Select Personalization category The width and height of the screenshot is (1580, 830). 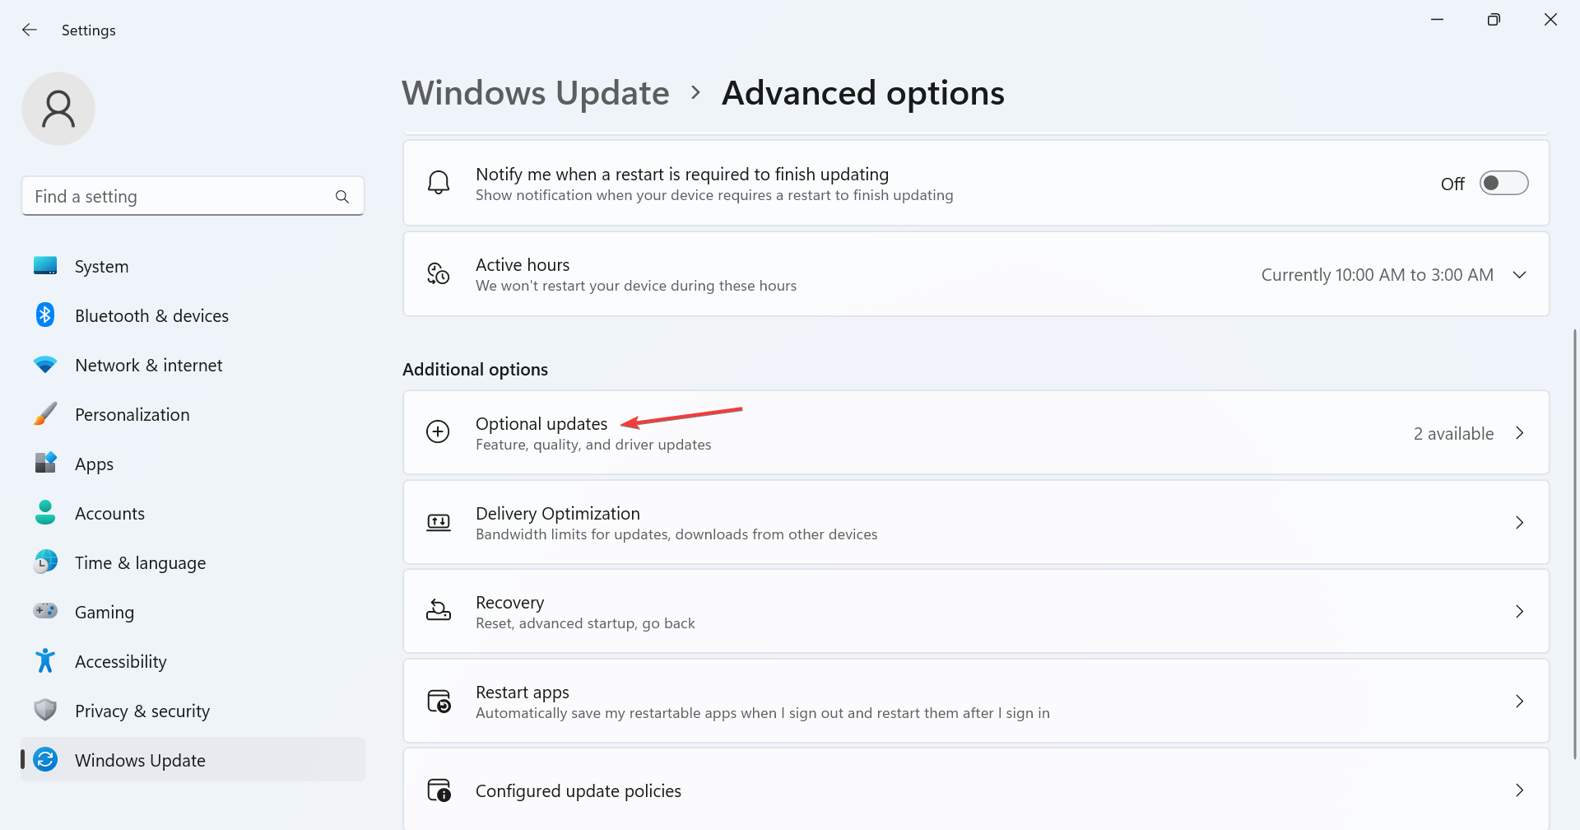point(193,414)
